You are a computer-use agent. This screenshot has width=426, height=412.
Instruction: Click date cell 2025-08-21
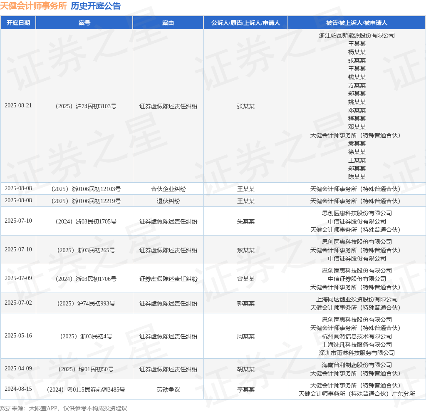[18, 105]
